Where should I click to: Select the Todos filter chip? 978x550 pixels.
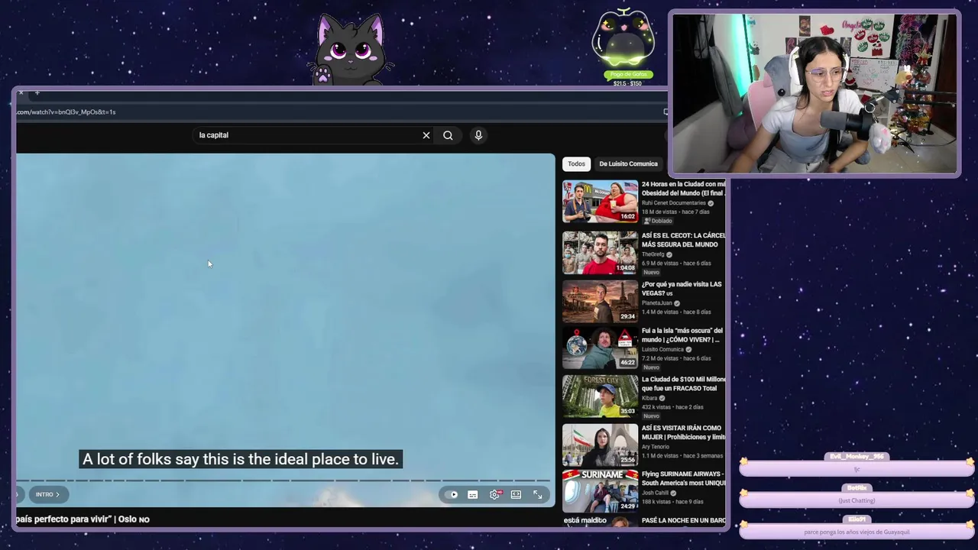(x=576, y=163)
